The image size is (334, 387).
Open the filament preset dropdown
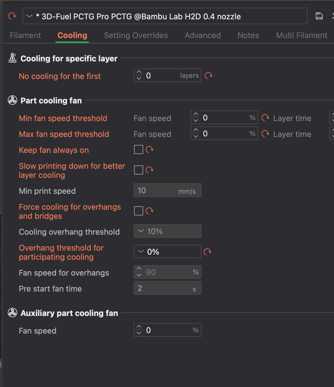[x=165, y=16]
